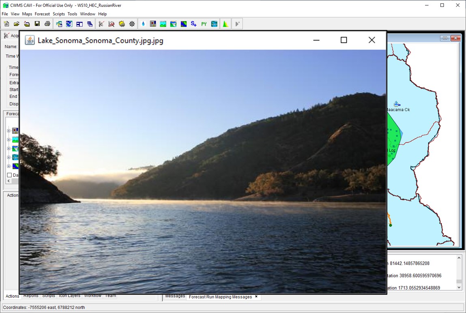
Task: Expand the green mountain landscape tree node
Action: 9,139
